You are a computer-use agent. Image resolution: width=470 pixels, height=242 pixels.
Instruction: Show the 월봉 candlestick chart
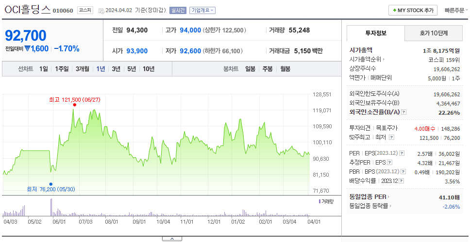point(285,69)
